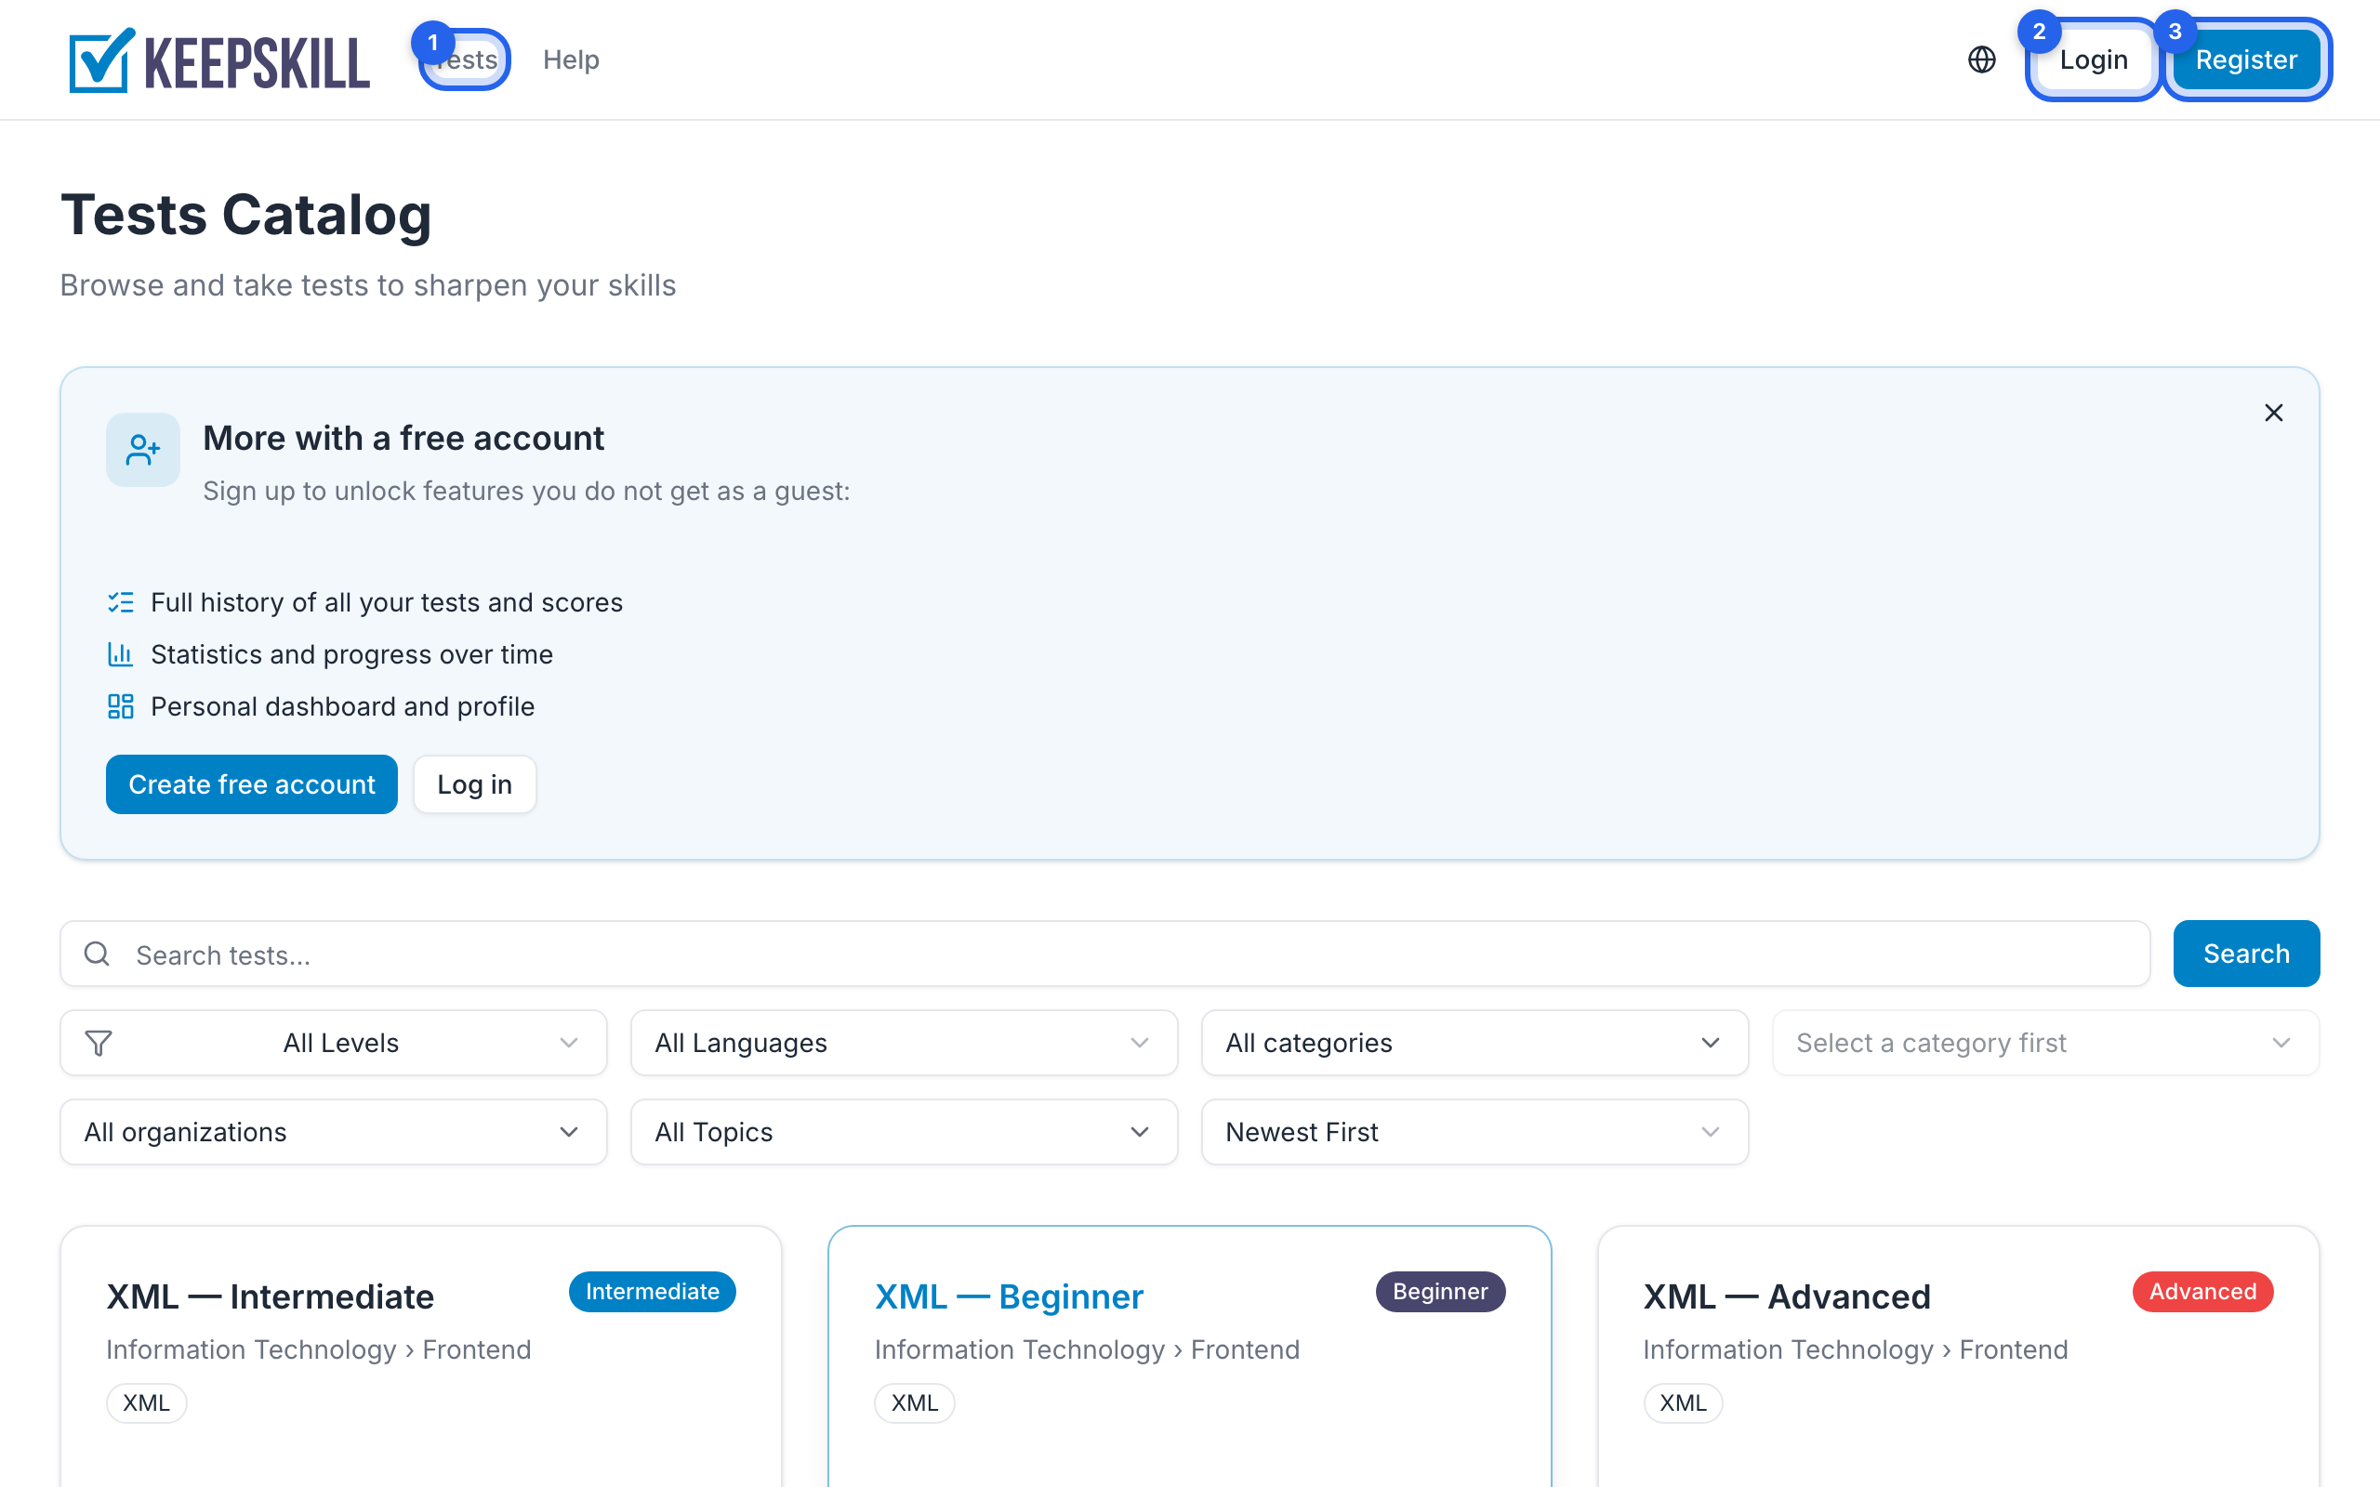This screenshot has width=2380, height=1487.
Task: Click 'Full history of all your tests and scores'
Action: pos(387,602)
